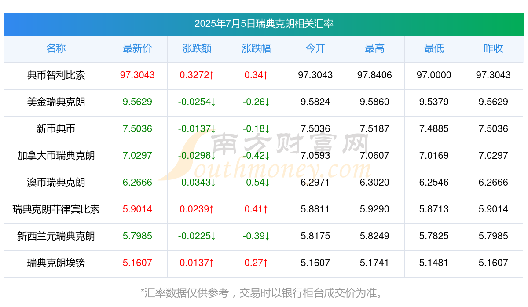528x307 pixels.
Task: Click the change amount -0.0137↓
Action: click(197, 129)
